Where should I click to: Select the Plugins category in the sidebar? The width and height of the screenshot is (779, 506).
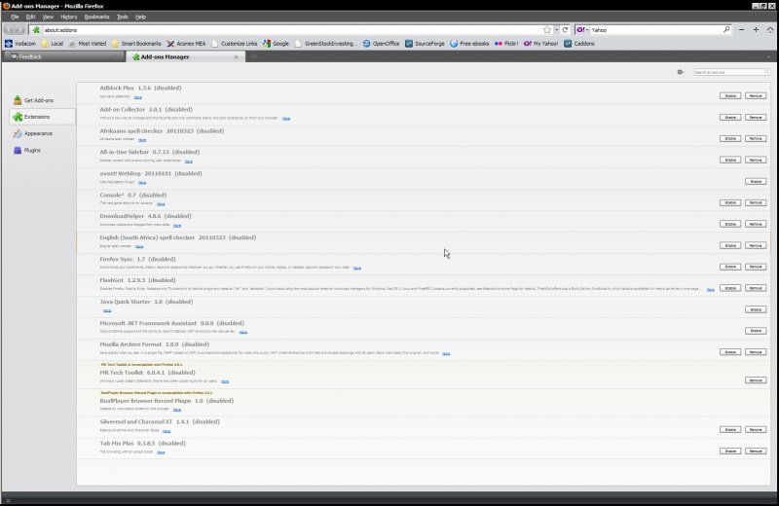click(x=42, y=150)
